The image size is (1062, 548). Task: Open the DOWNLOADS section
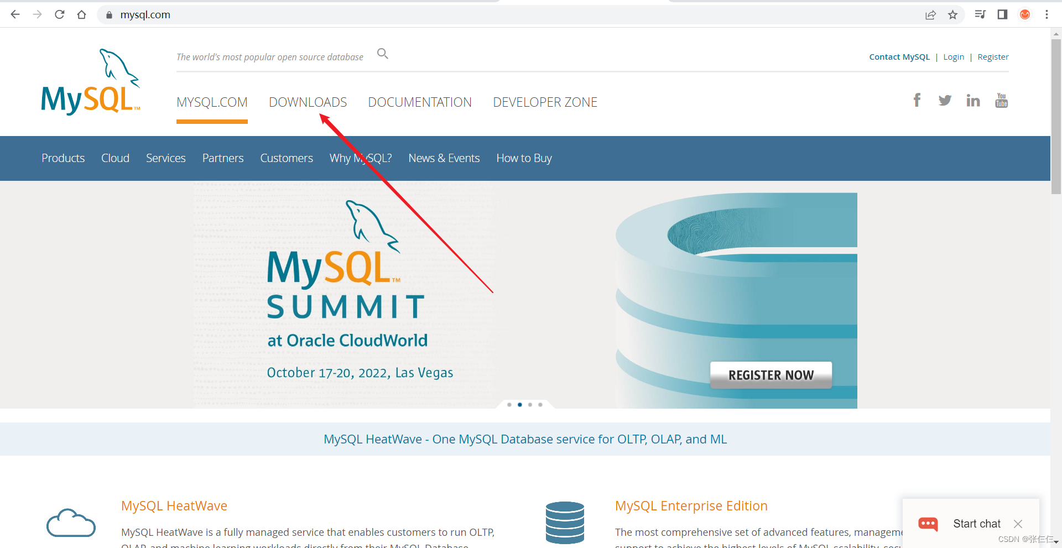pyautogui.click(x=308, y=102)
